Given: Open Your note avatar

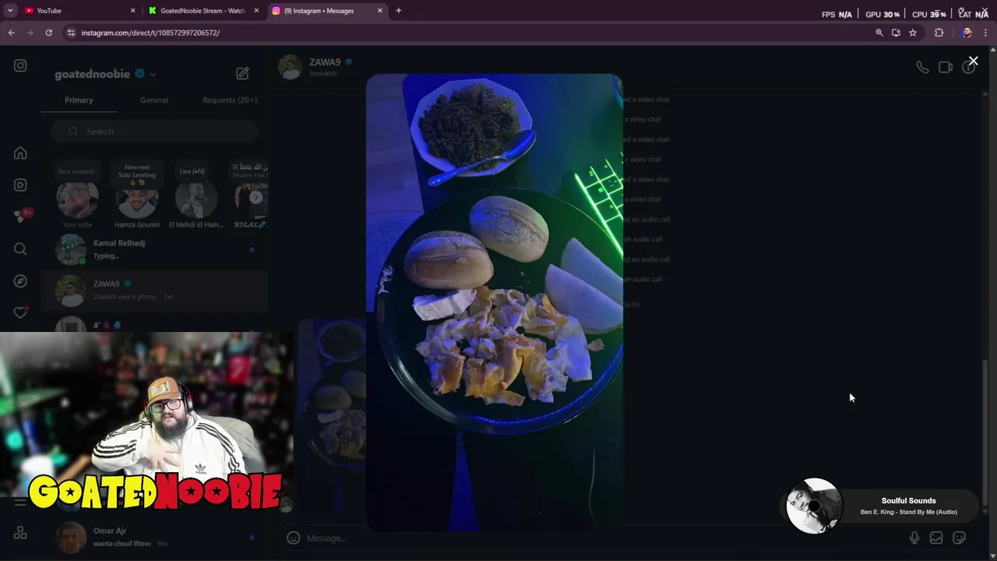Looking at the screenshot, I should click(x=77, y=200).
